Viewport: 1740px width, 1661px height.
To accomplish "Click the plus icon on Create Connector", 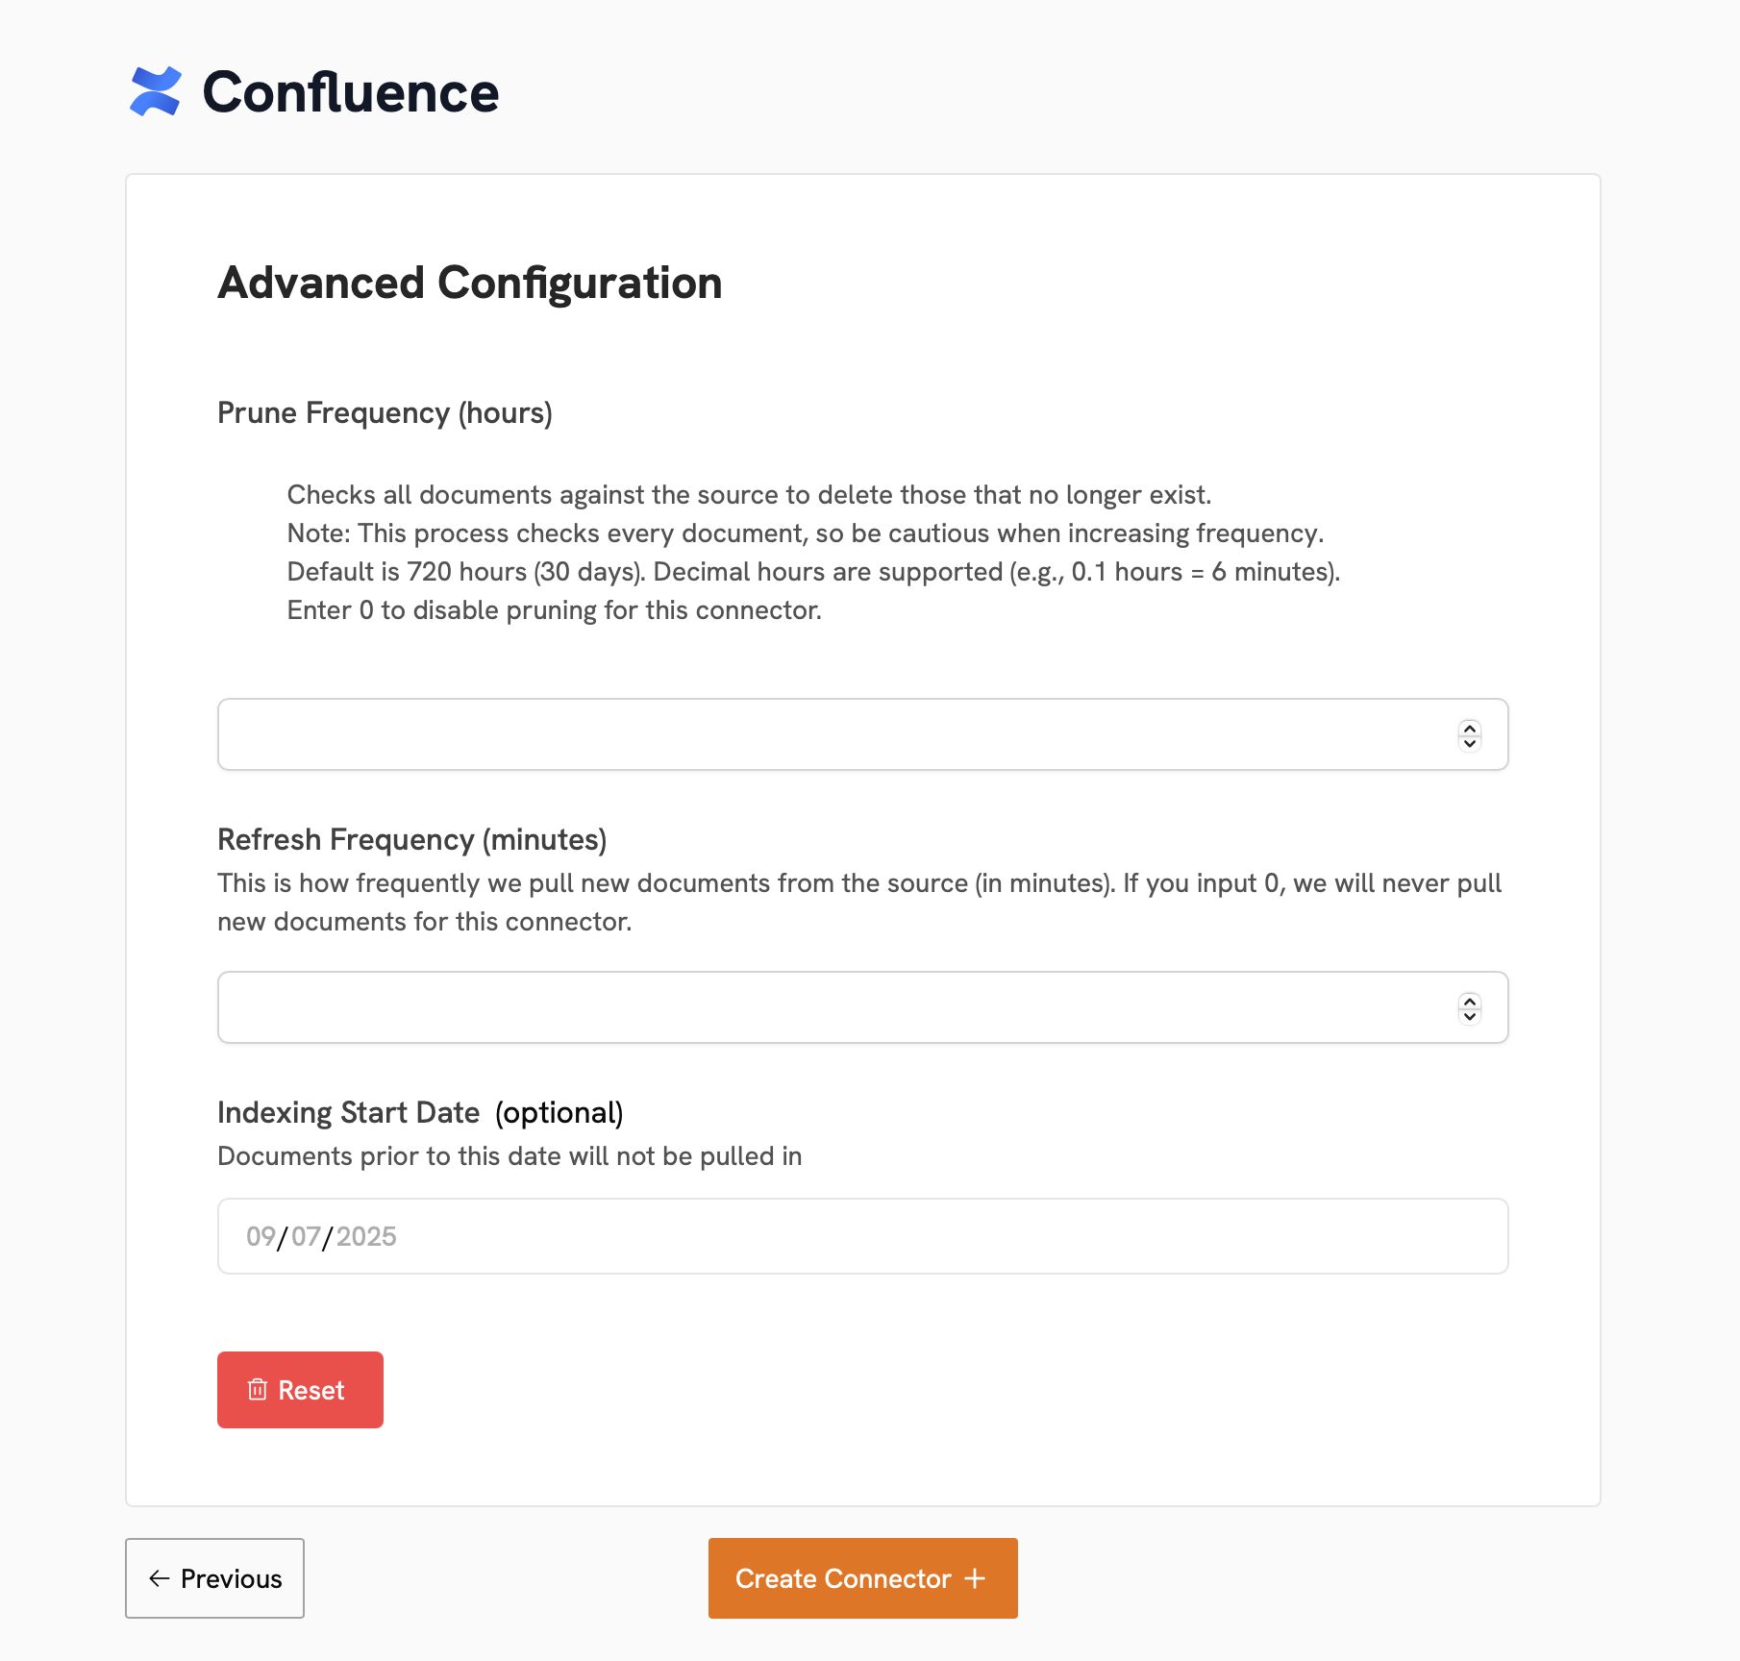I will [977, 1577].
